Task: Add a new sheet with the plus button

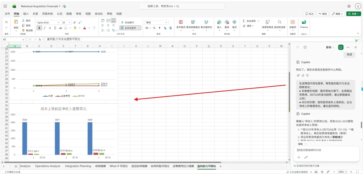Action: click(220, 166)
